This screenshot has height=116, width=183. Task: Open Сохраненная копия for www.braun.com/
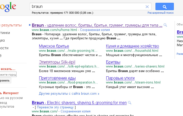click(x=75, y=111)
